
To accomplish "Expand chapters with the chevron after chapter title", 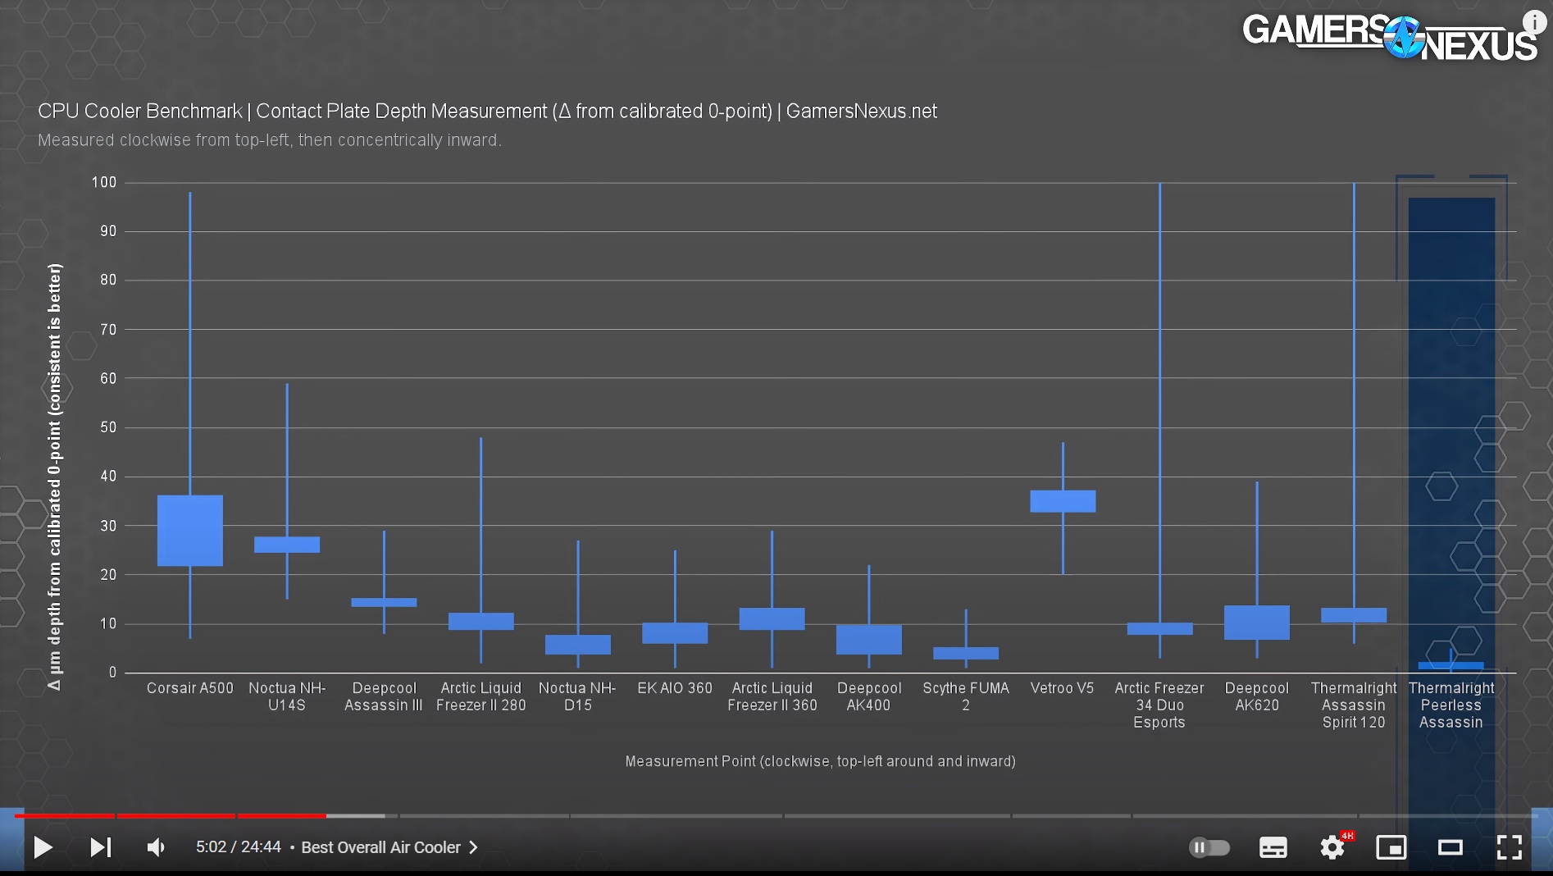I will pos(473,847).
